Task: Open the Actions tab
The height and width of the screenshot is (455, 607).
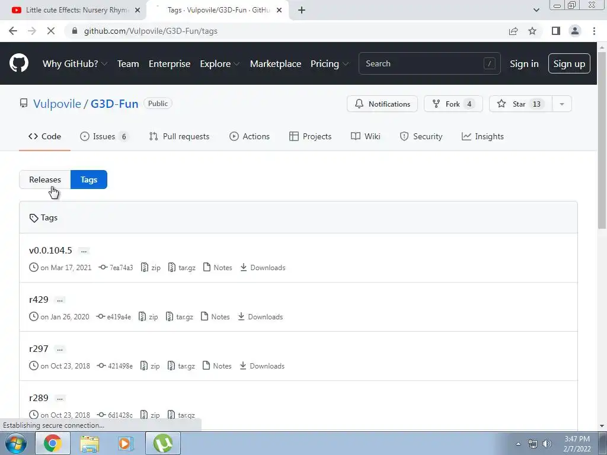Action: click(250, 136)
